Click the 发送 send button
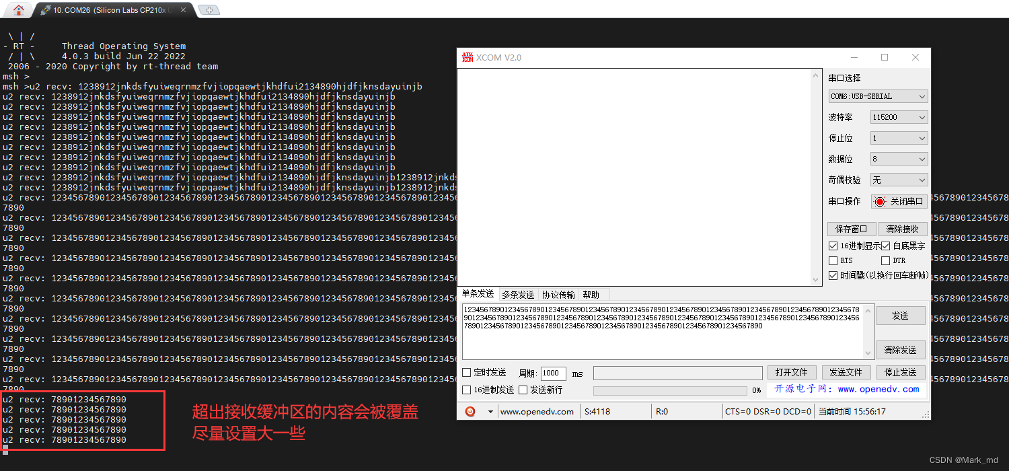 901,316
